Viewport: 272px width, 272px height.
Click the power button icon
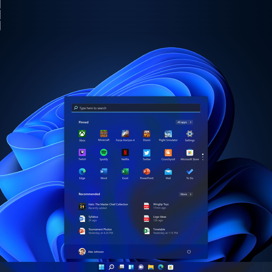[x=189, y=251]
